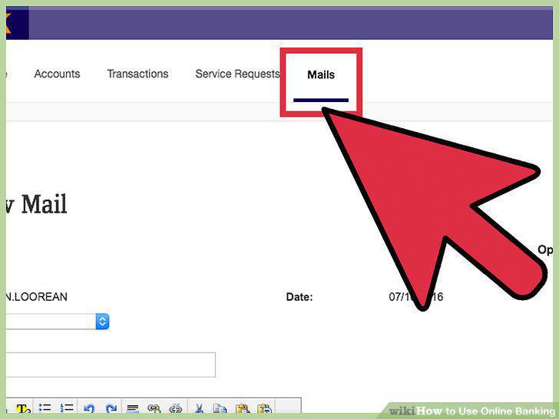Paste from clipboard
The height and width of the screenshot is (419, 559).
tap(243, 408)
